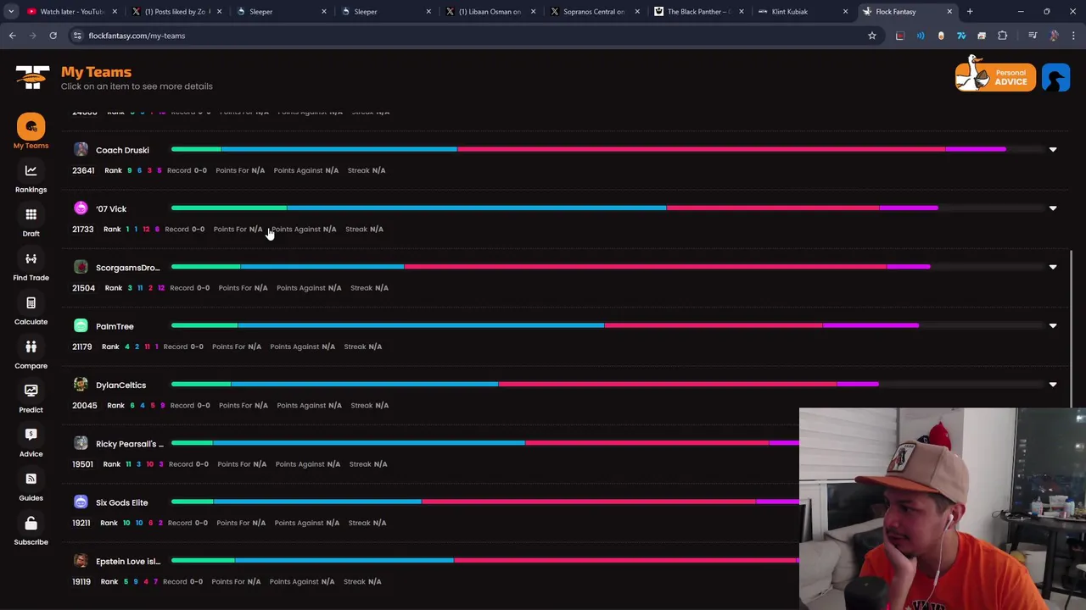Expand the Coach Druski team row

pyautogui.click(x=1053, y=150)
